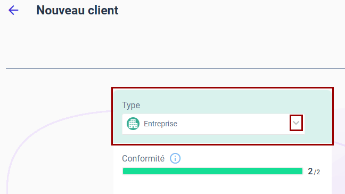
Task: Click the mint green Type card background
Action: click(222, 98)
